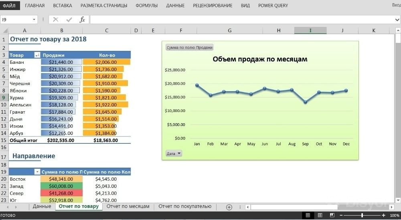Screen dimensions: 401x220
Task: Expand the Name Box dropdown arrow
Action: click(34, 20)
